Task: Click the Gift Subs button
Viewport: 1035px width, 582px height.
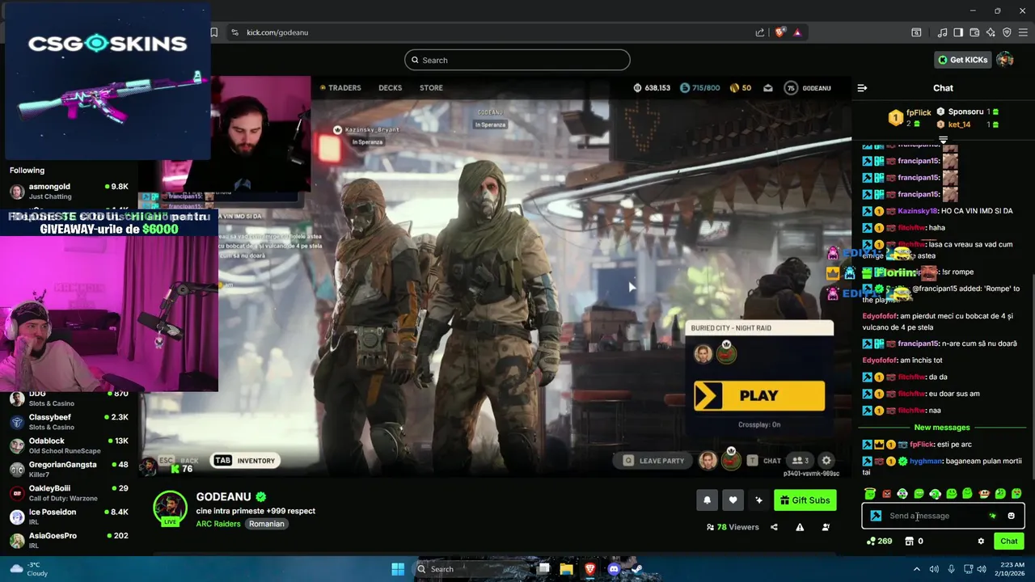Action: [x=805, y=500]
